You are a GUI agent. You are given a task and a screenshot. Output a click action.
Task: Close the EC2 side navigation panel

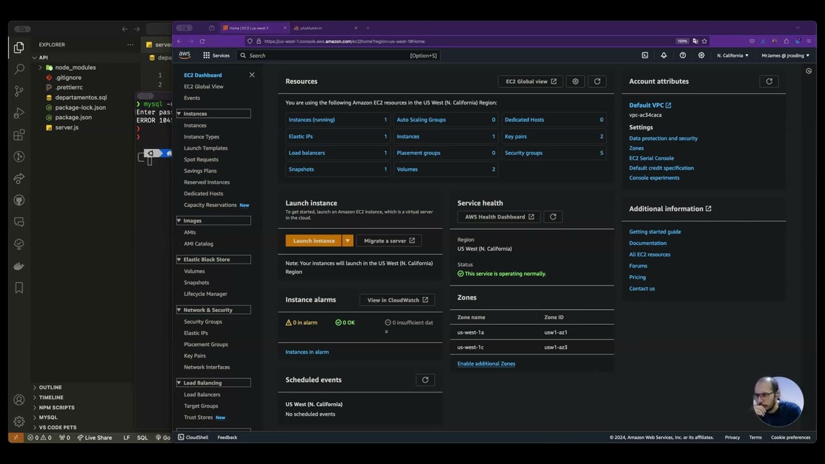click(x=252, y=75)
